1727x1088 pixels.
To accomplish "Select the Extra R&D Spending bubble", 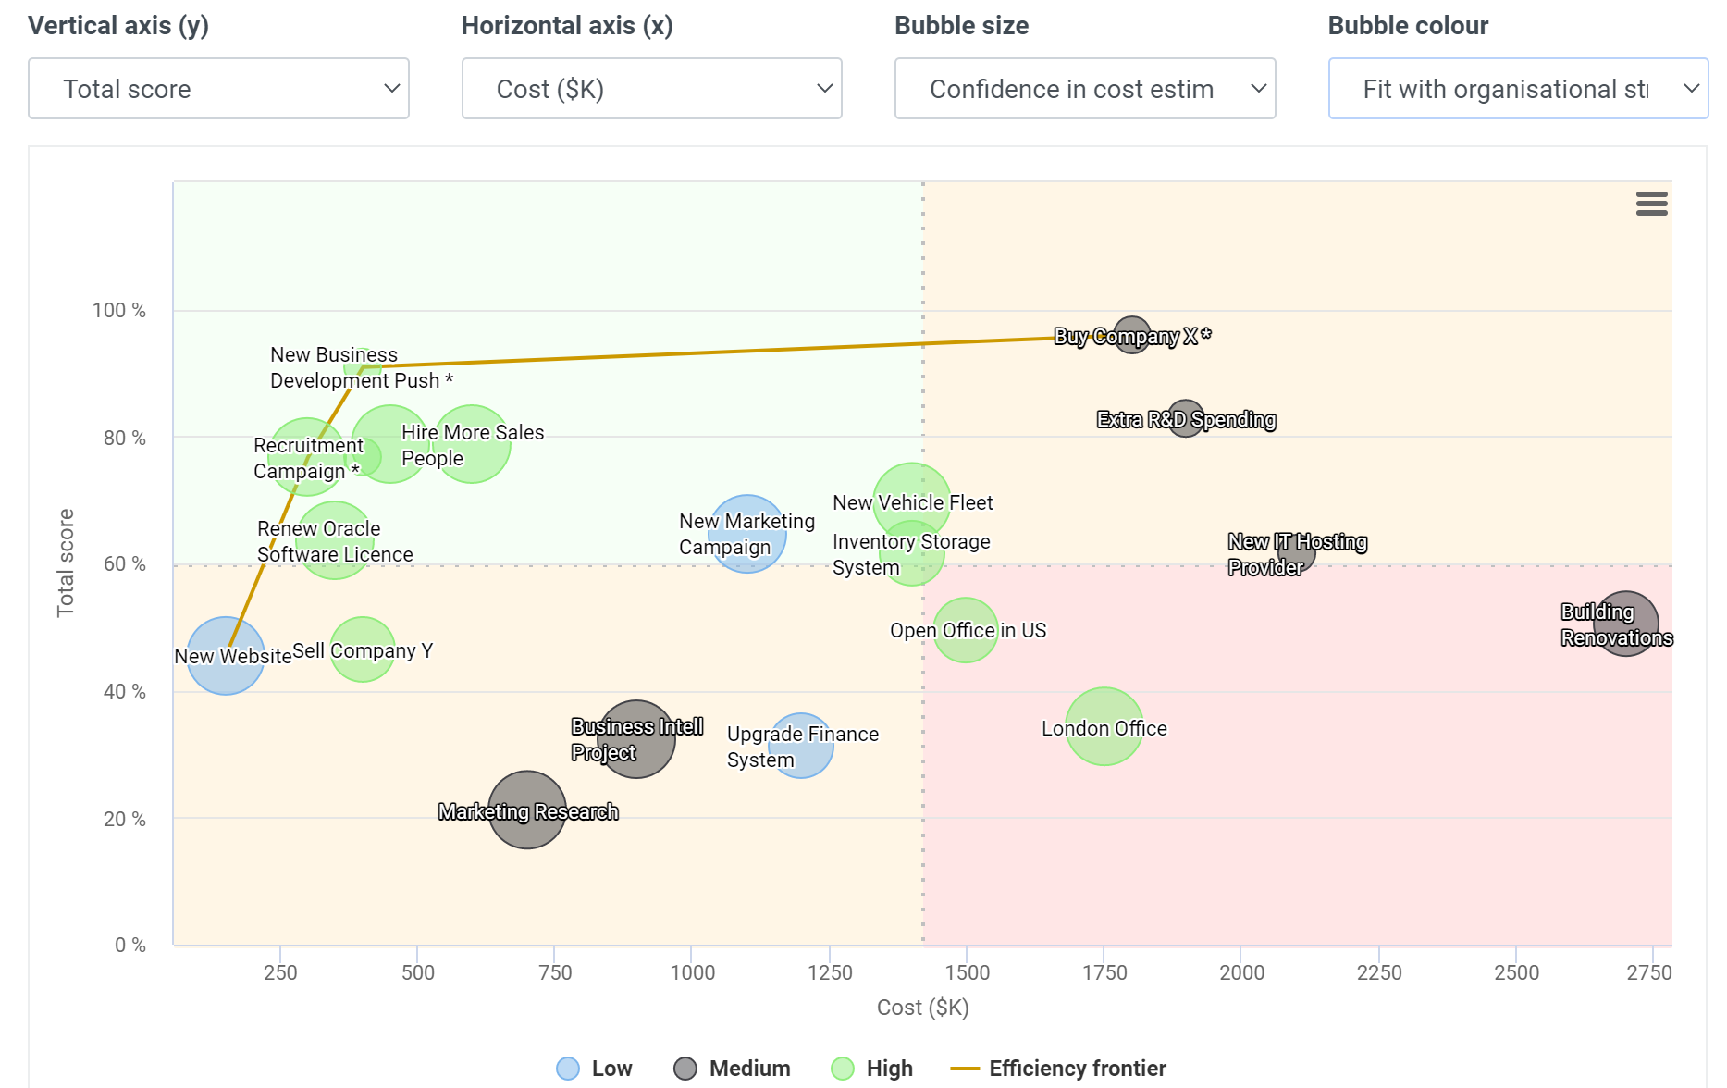I will tap(1186, 418).
